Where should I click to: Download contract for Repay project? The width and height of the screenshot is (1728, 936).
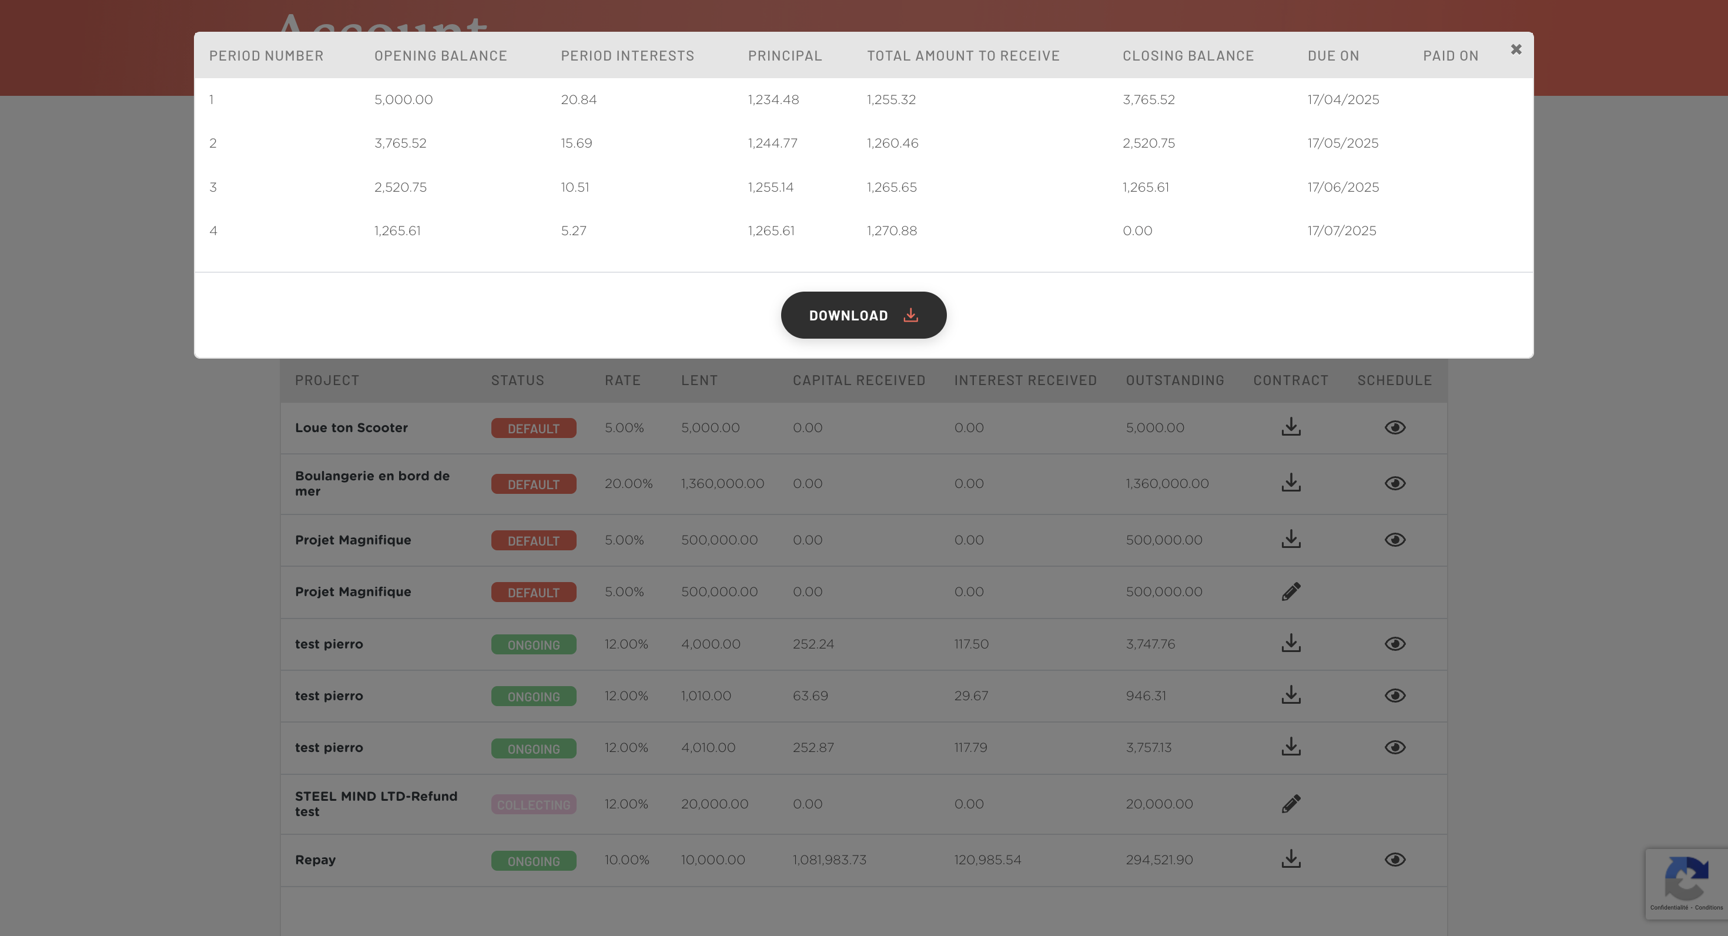[x=1291, y=860]
